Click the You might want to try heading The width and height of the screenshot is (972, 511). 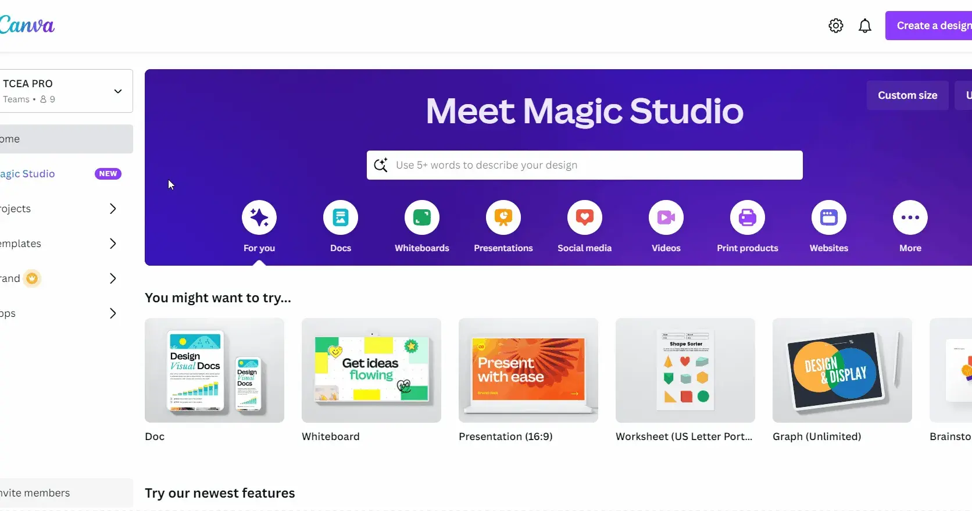click(x=218, y=298)
